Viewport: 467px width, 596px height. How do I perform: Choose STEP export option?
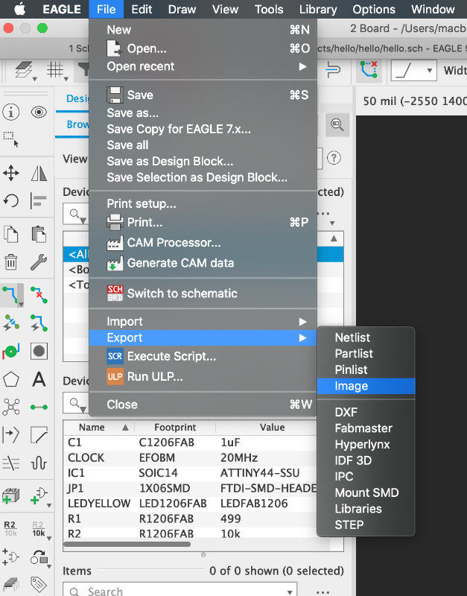[366, 525]
